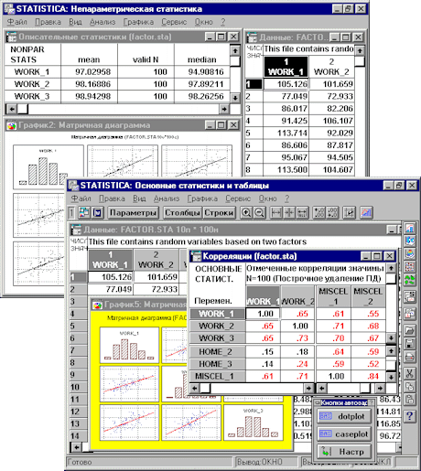Click the bar chart icon atop right toolbar
Screen dimensions: 421x471
[x=410, y=228]
